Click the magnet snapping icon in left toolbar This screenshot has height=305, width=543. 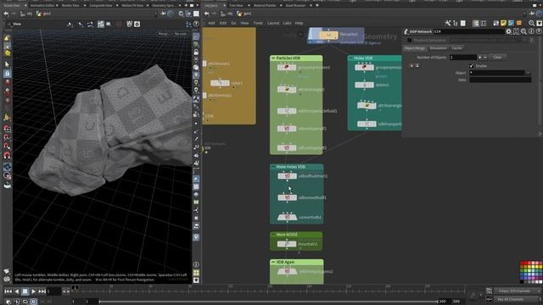tap(7, 155)
